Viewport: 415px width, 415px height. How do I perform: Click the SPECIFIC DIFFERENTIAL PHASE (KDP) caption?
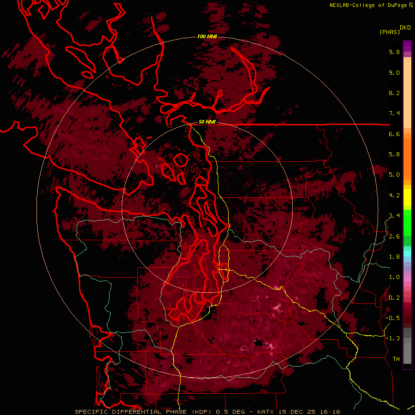tap(144, 412)
